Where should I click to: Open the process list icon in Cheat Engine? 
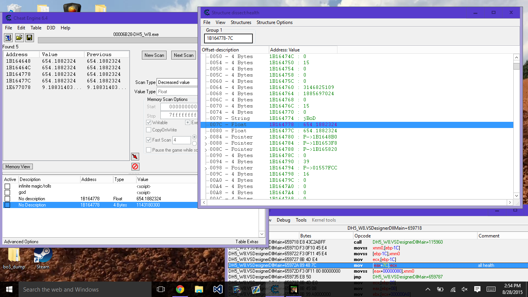click(x=8, y=38)
